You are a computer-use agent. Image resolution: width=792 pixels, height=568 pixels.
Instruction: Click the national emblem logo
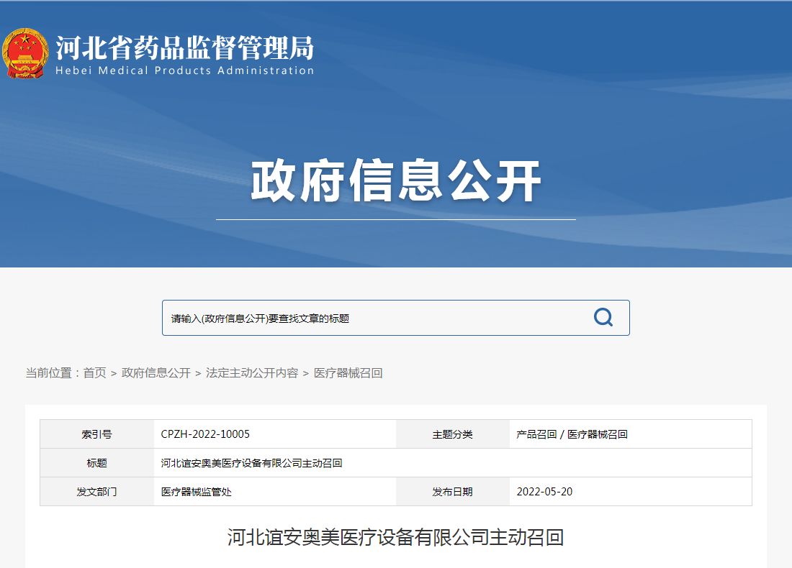click(25, 53)
